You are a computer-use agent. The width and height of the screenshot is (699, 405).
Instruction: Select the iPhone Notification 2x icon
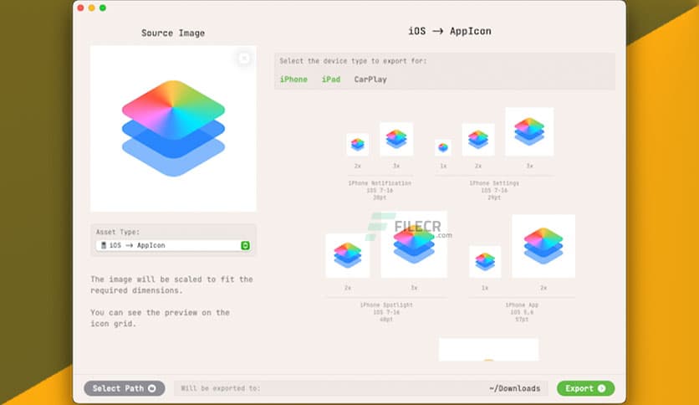coord(358,145)
